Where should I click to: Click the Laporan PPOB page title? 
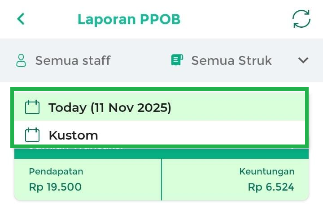(129, 19)
